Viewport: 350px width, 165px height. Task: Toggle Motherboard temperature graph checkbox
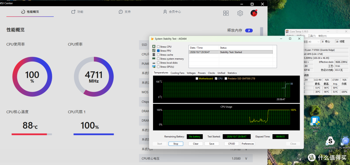click(x=197, y=78)
